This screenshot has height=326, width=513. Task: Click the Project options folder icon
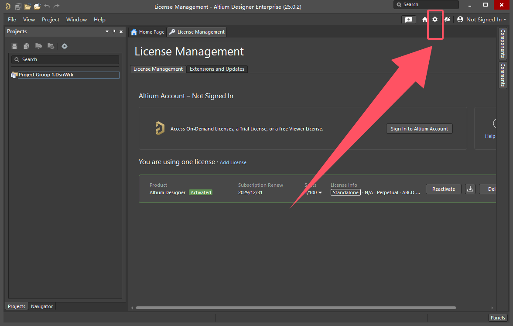click(51, 46)
